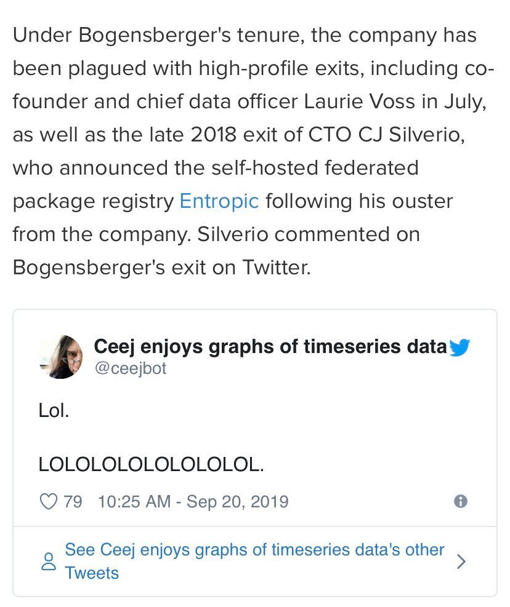This screenshot has width=510, height=607.
Task: Click the person profile icon
Action: [48, 561]
